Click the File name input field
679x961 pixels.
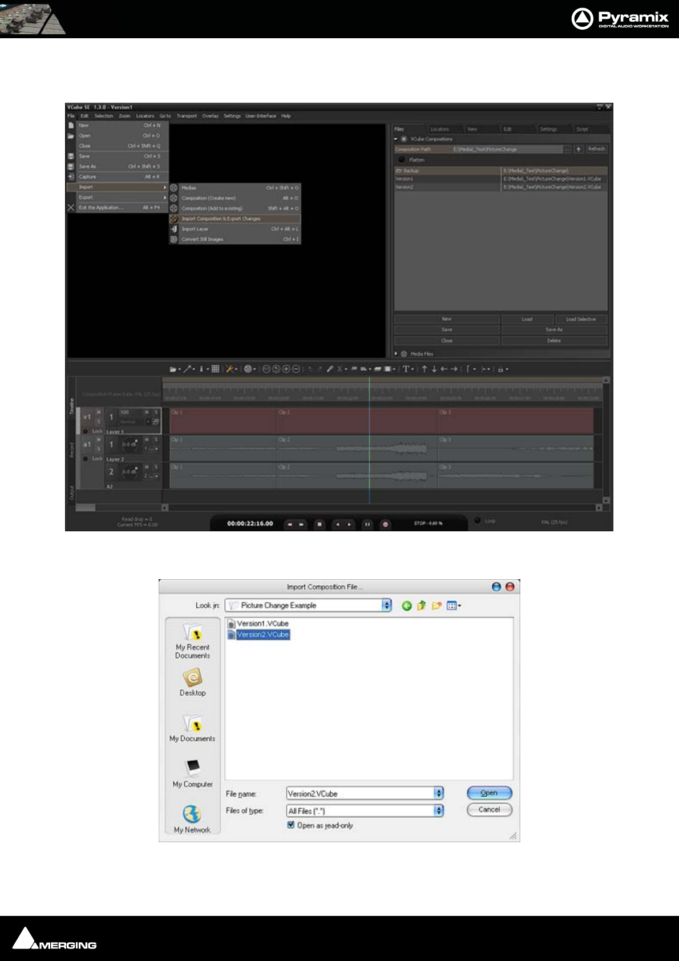361,793
